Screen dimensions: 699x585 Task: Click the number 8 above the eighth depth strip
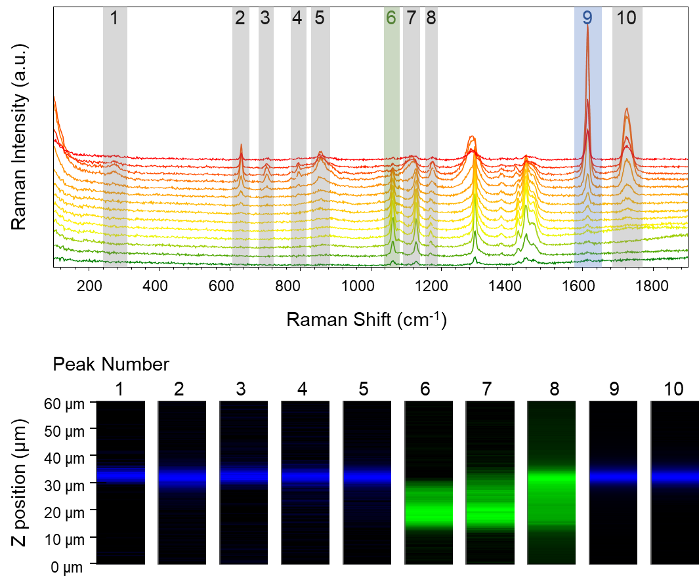coord(554,389)
